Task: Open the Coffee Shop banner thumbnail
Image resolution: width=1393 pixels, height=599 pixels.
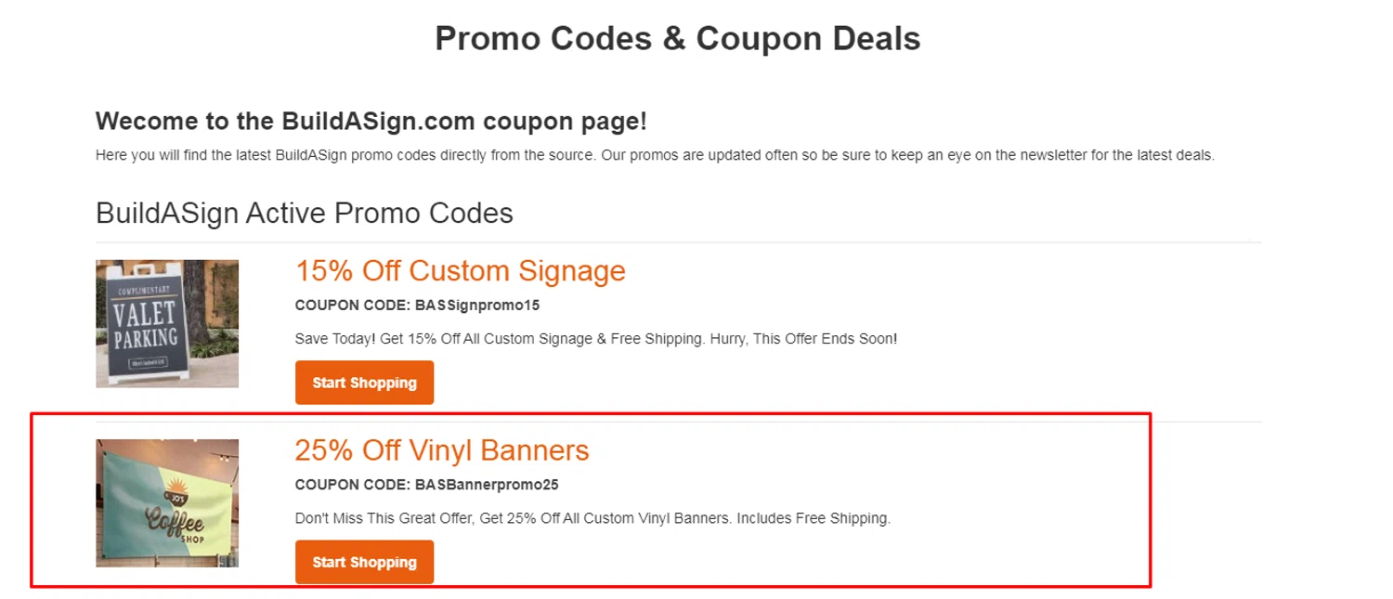Action: tap(167, 502)
